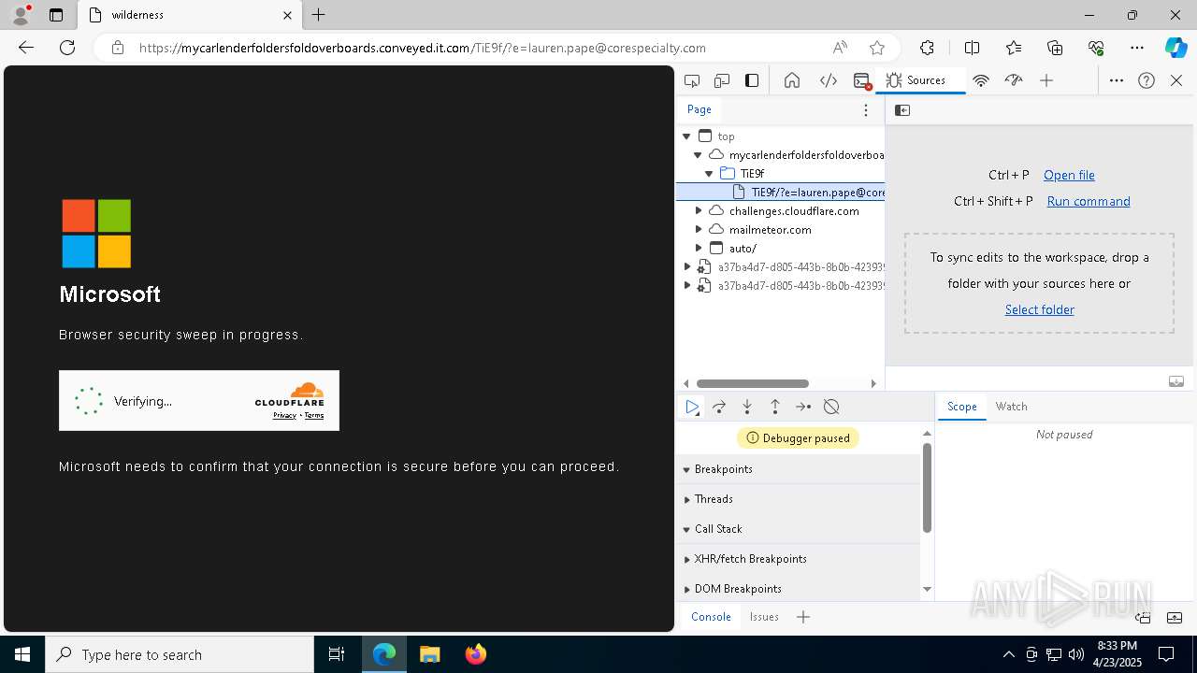1197x673 pixels.
Task: Toggle the debugger sidebar icon under the editor
Action: (x=1176, y=381)
